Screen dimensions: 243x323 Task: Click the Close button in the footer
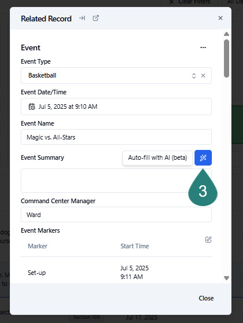[206, 298]
